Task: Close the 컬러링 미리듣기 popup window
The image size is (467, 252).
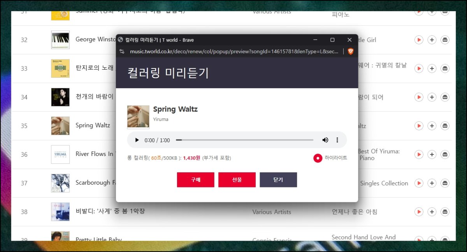Action: [349, 40]
